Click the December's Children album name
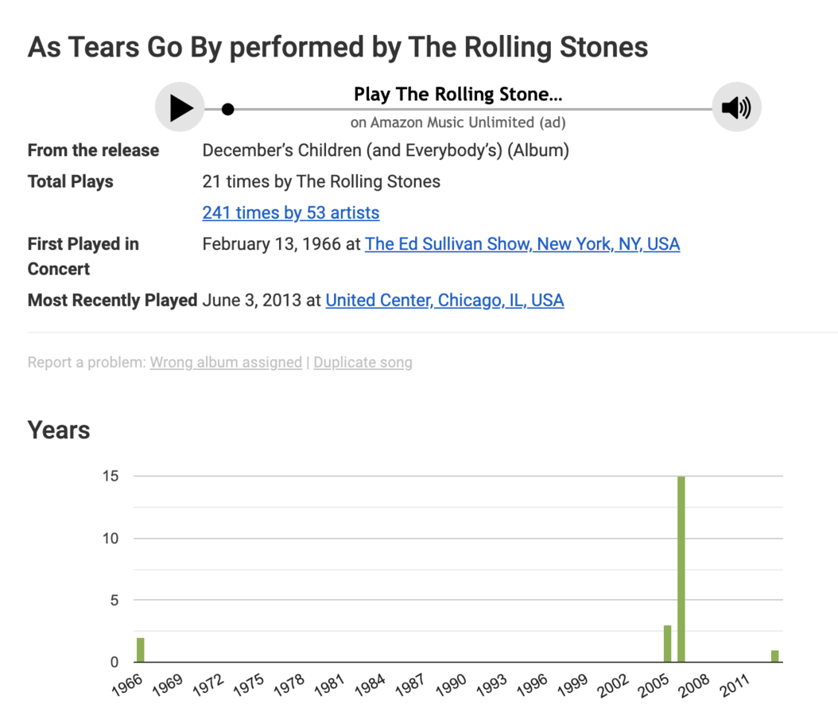 (x=386, y=150)
